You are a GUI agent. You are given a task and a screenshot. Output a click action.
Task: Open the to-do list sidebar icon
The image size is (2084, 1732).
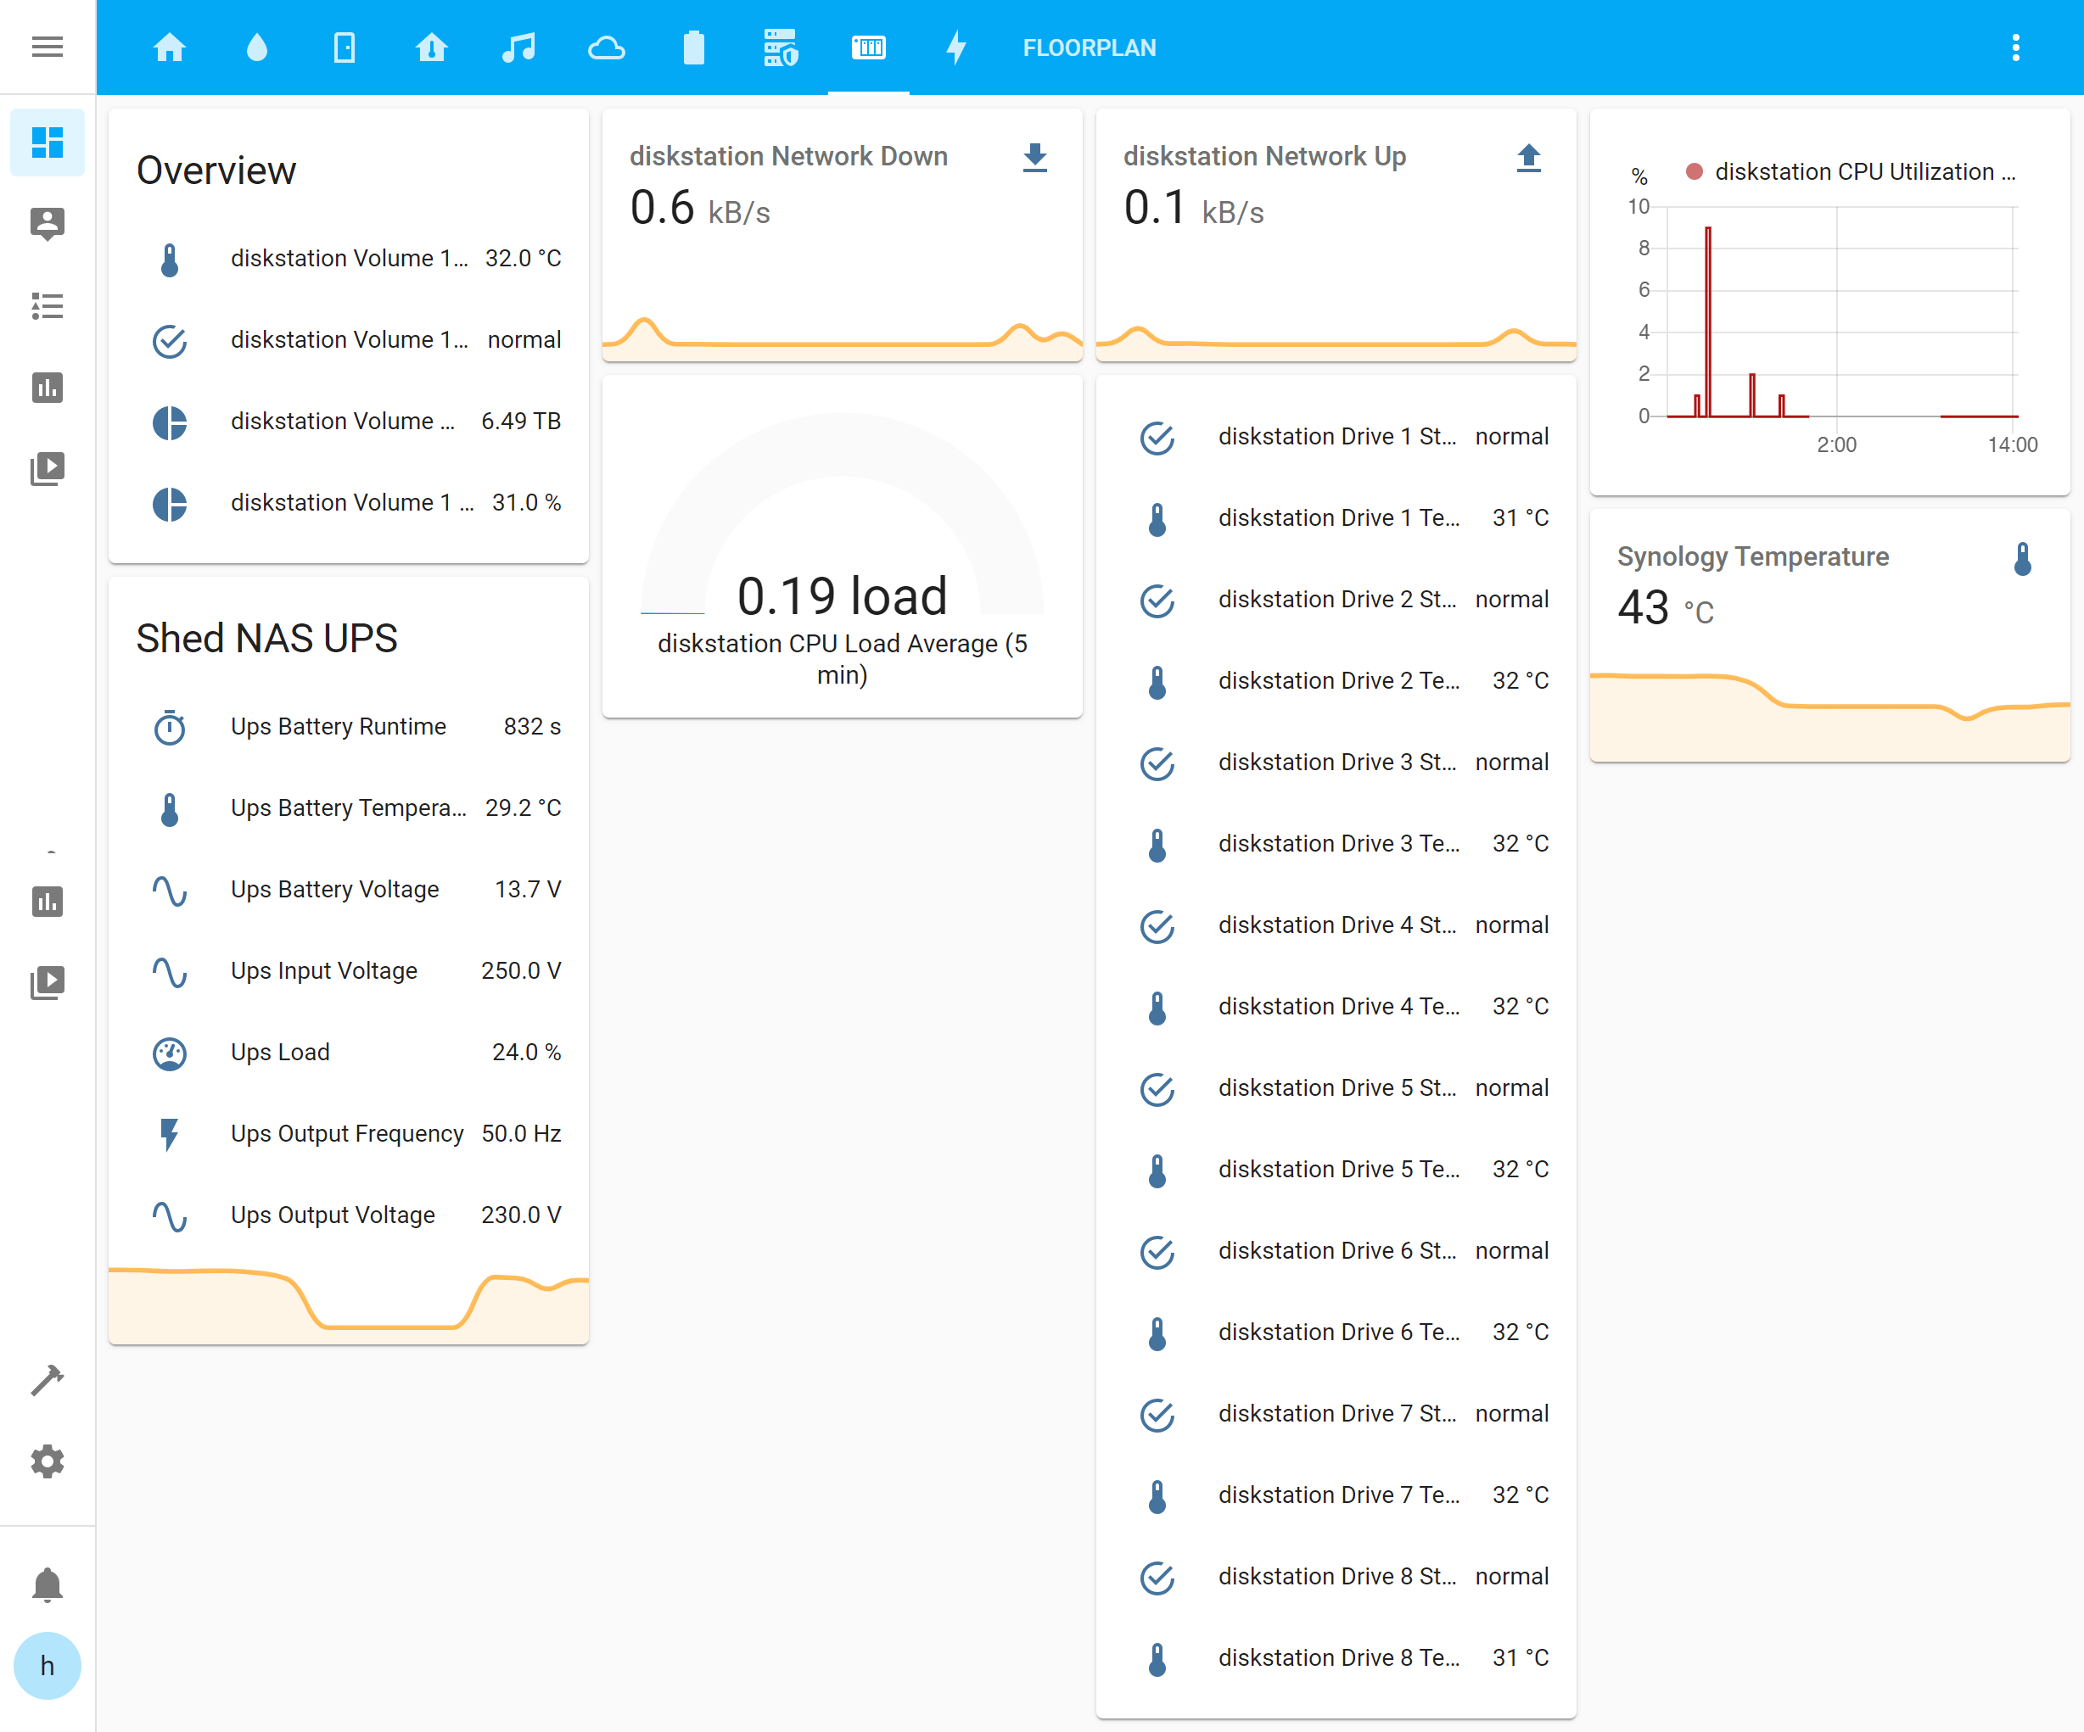[x=47, y=305]
